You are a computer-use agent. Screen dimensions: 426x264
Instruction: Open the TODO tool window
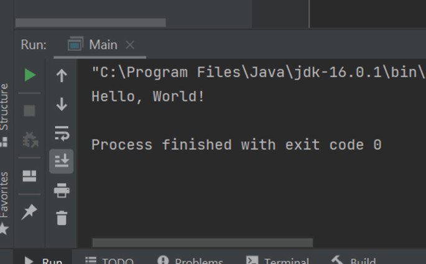pyautogui.click(x=109, y=260)
